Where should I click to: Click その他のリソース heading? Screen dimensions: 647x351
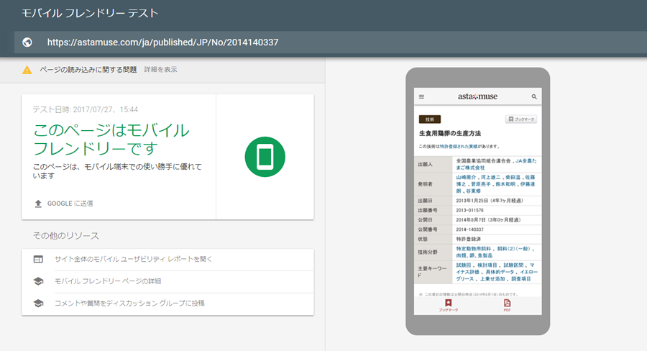66,236
